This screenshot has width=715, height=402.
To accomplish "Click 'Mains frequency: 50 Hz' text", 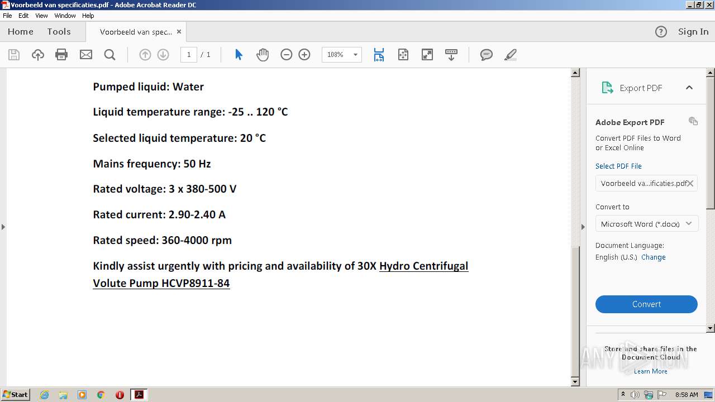I will coord(152,164).
